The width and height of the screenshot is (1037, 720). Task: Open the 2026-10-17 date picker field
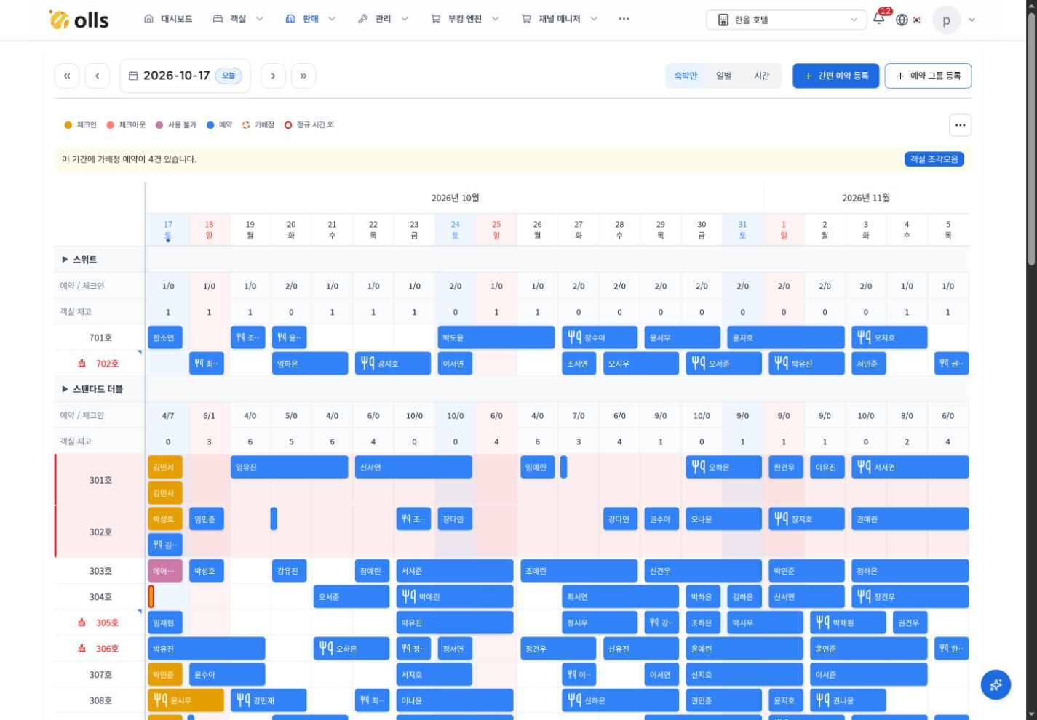click(x=185, y=76)
